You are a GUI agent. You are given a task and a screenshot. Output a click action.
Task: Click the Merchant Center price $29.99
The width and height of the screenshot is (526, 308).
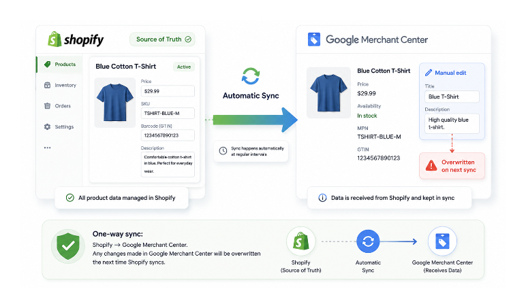pos(367,93)
